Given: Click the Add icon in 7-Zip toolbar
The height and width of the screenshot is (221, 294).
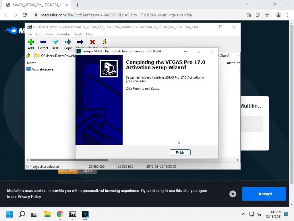Looking at the screenshot, I should [x=31, y=44].
